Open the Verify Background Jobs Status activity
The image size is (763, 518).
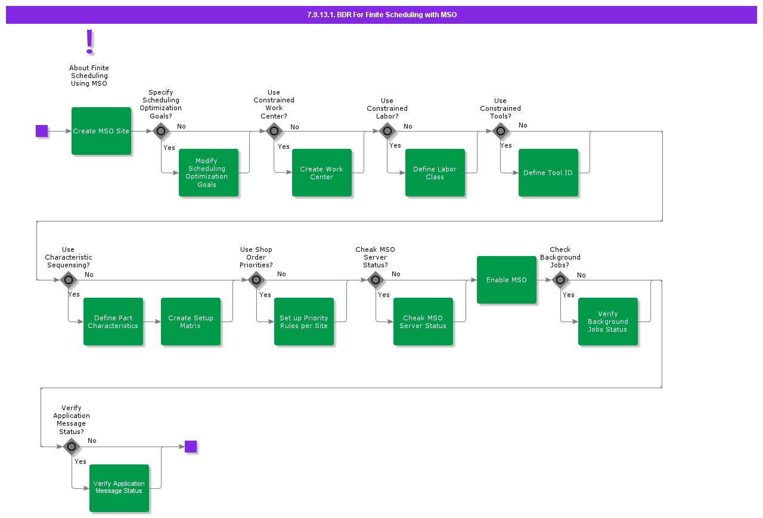tap(608, 322)
